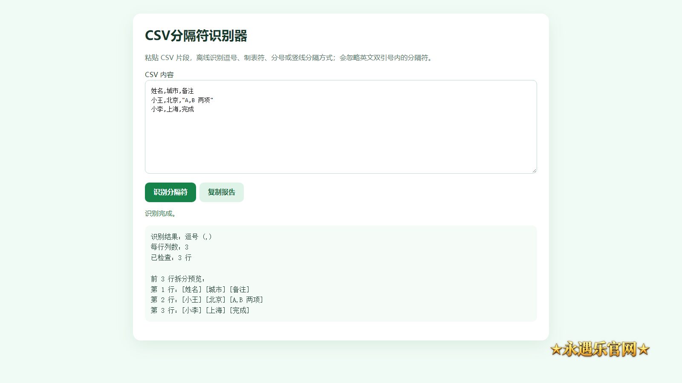Focus the CSV 内容 text area
Image resolution: width=682 pixels, height=383 pixels.
341,127
